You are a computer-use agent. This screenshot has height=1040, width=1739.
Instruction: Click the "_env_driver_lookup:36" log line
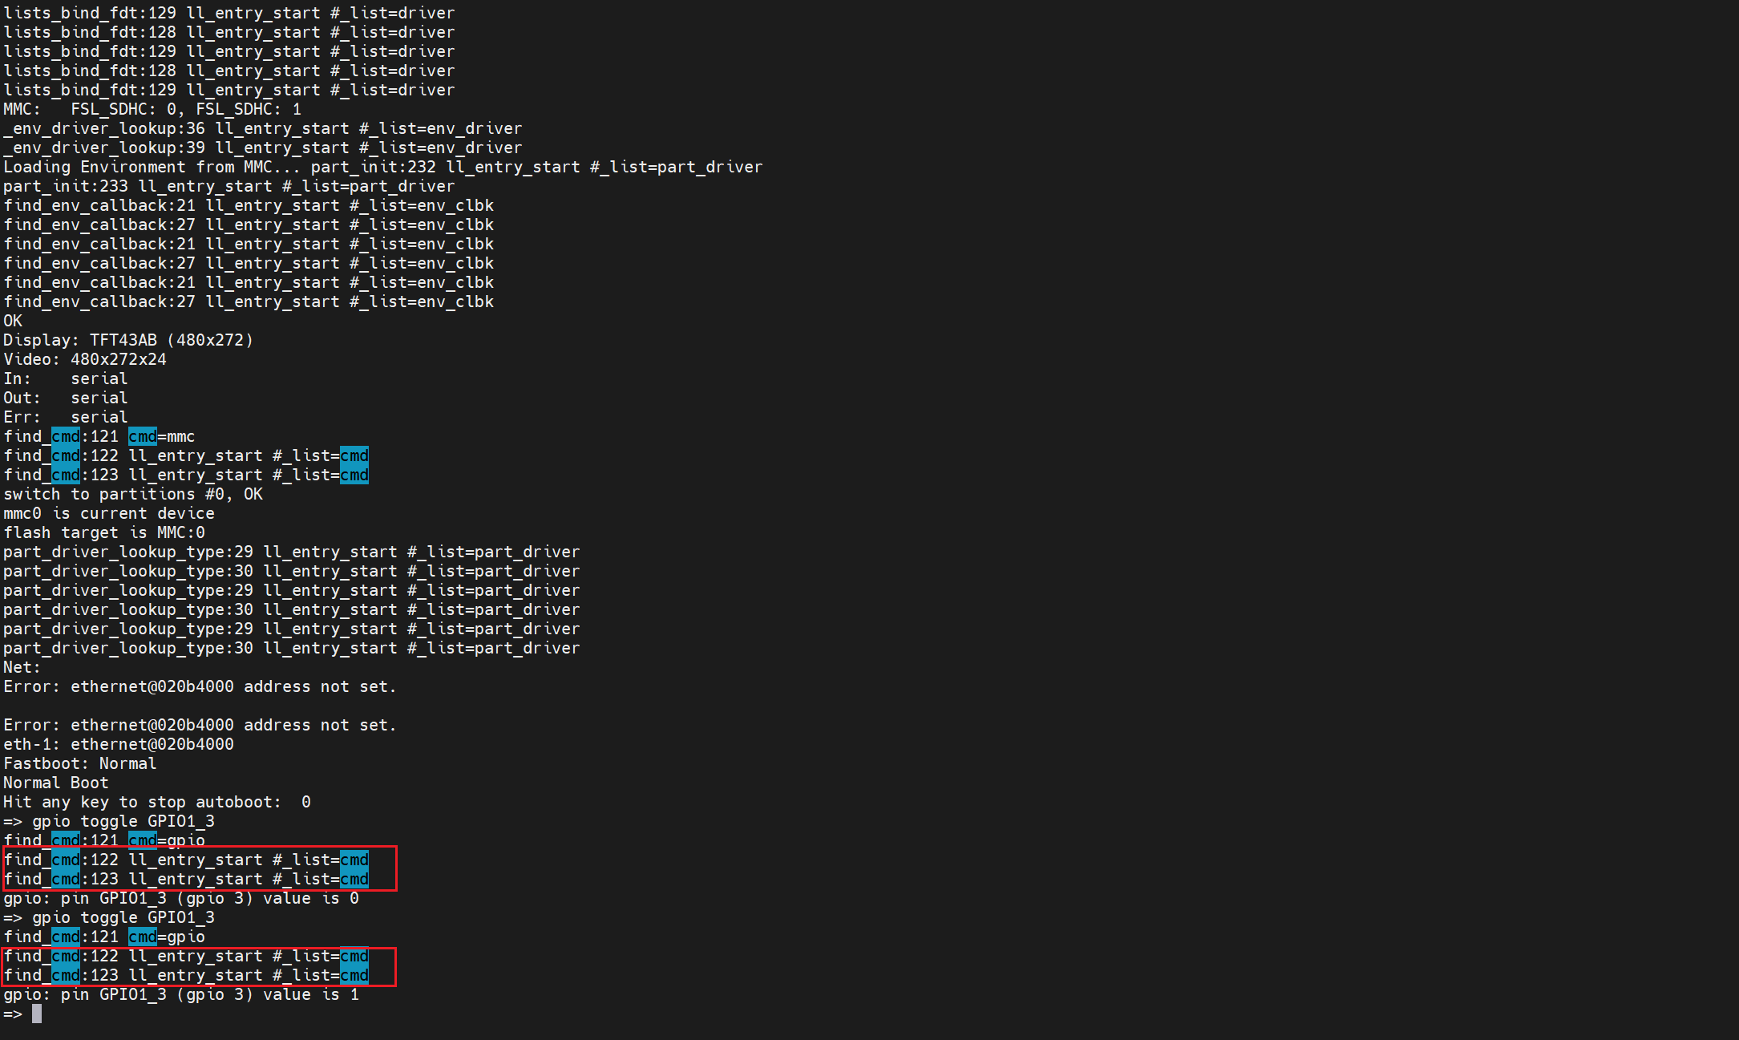(262, 129)
